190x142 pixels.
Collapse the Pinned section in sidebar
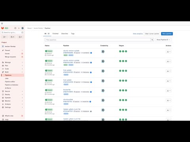pyautogui.click(x=22, y=50)
